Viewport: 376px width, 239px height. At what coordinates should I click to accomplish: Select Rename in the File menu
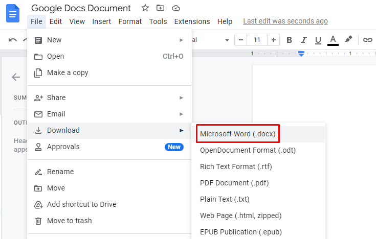[x=109, y=172]
